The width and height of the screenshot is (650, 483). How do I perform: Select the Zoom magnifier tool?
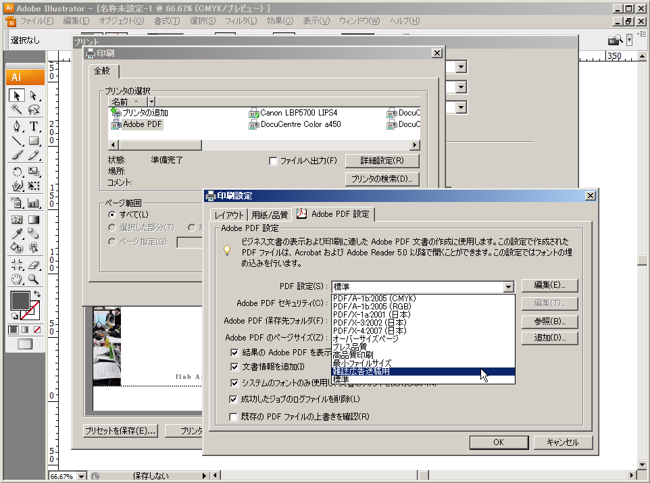point(34,279)
